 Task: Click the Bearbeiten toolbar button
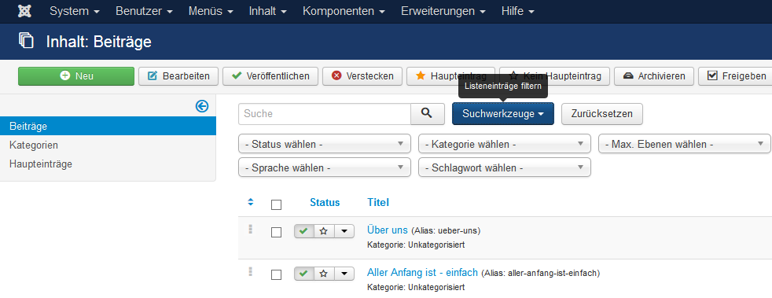coord(178,76)
